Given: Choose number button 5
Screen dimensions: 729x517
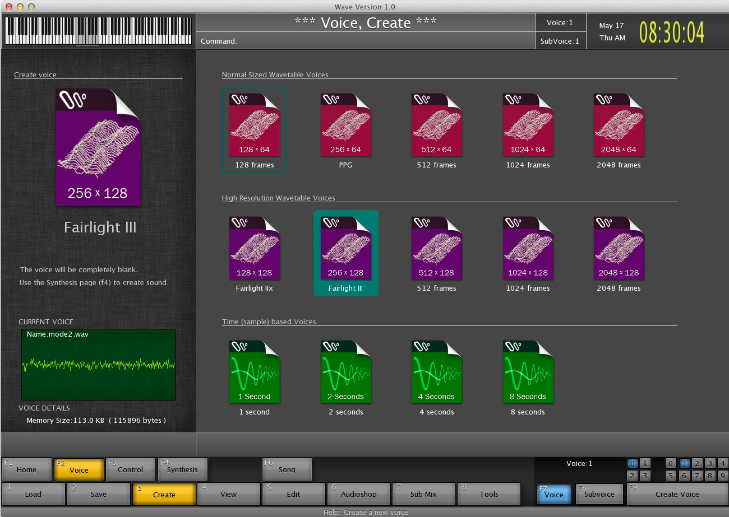Looking at the screenshot, I should tap(671, 476).
